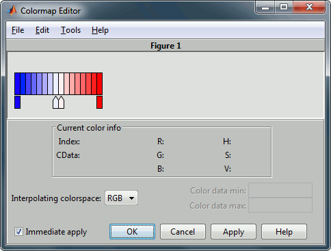Click the Apply button
Screen dimensions: 331x251
233,232
